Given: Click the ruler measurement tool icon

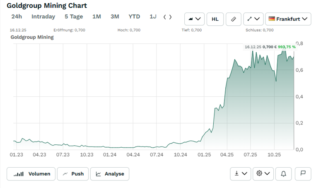Looking at the screenshot, I should (233, 19).
